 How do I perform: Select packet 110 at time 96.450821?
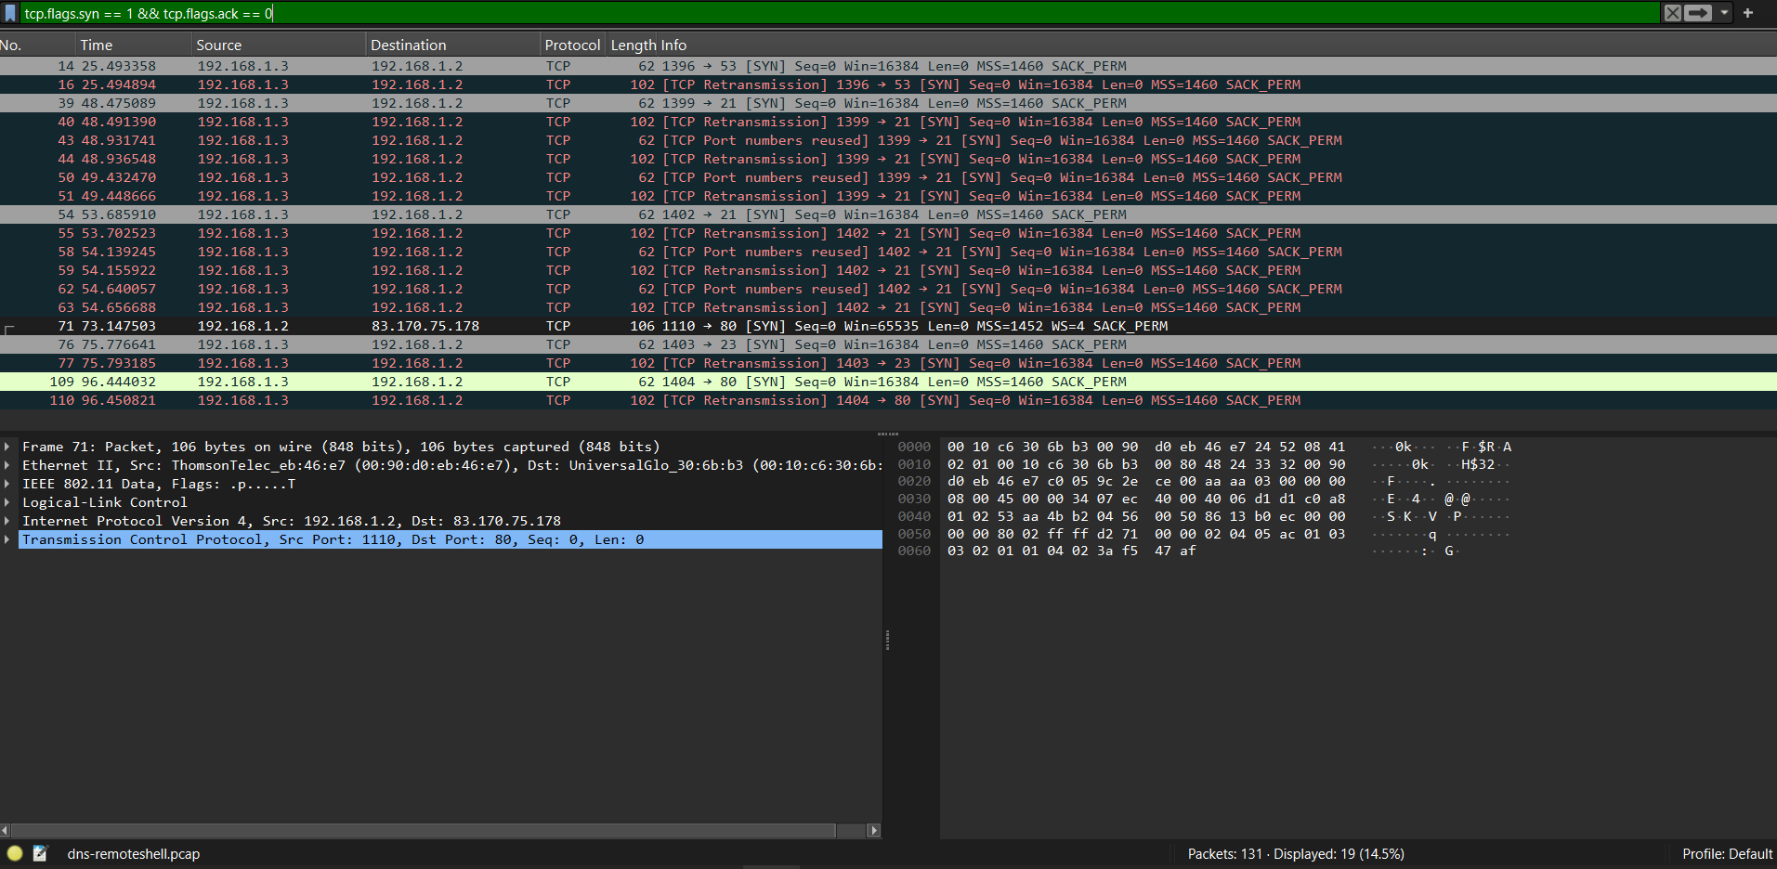click(888, 400)
